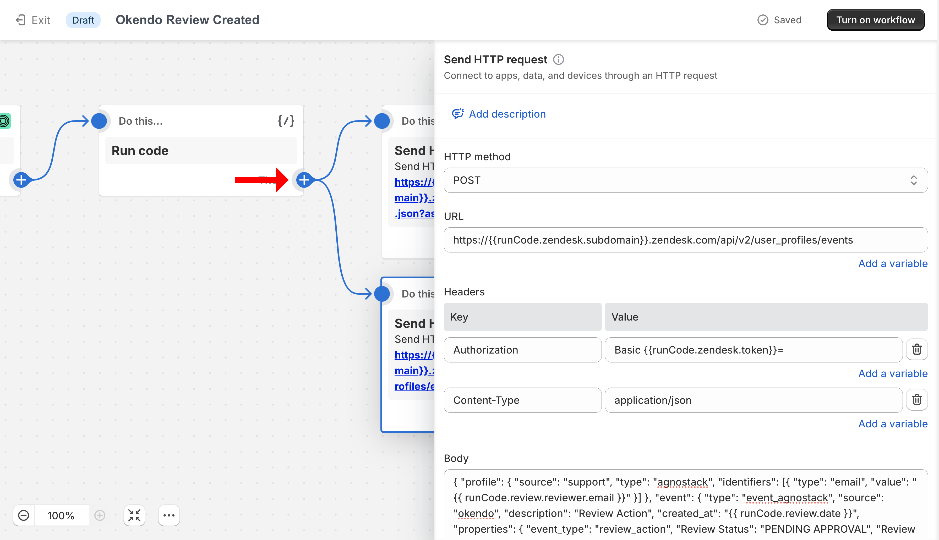
Task: Click the 100% zoom level display
Action: 61,515
